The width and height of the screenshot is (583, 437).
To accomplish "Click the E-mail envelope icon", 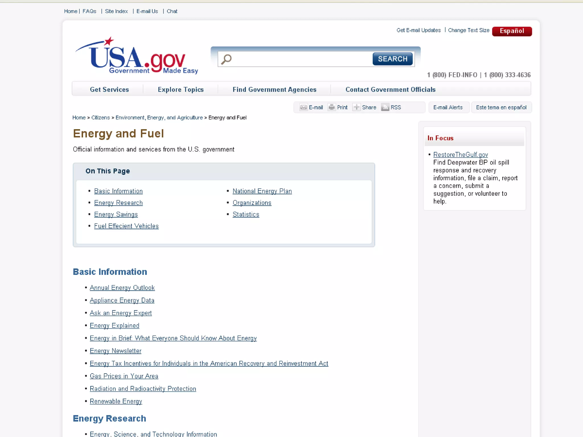I will click(x=303, y=107).
